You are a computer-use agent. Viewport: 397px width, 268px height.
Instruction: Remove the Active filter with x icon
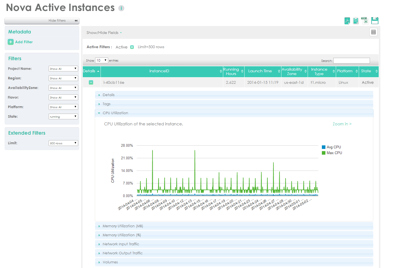pos(132,47)
